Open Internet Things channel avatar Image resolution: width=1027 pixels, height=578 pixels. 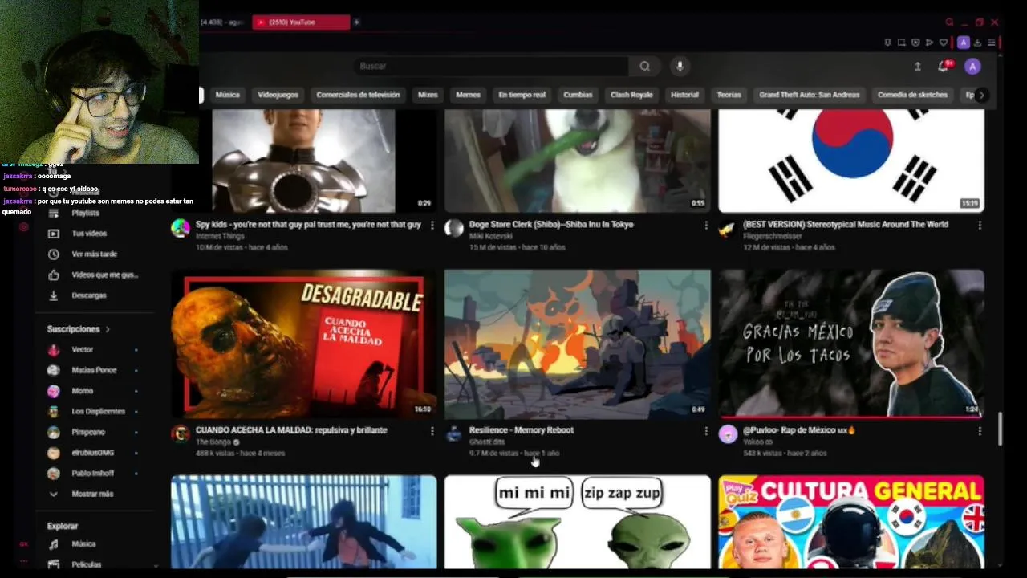point(181,229)
